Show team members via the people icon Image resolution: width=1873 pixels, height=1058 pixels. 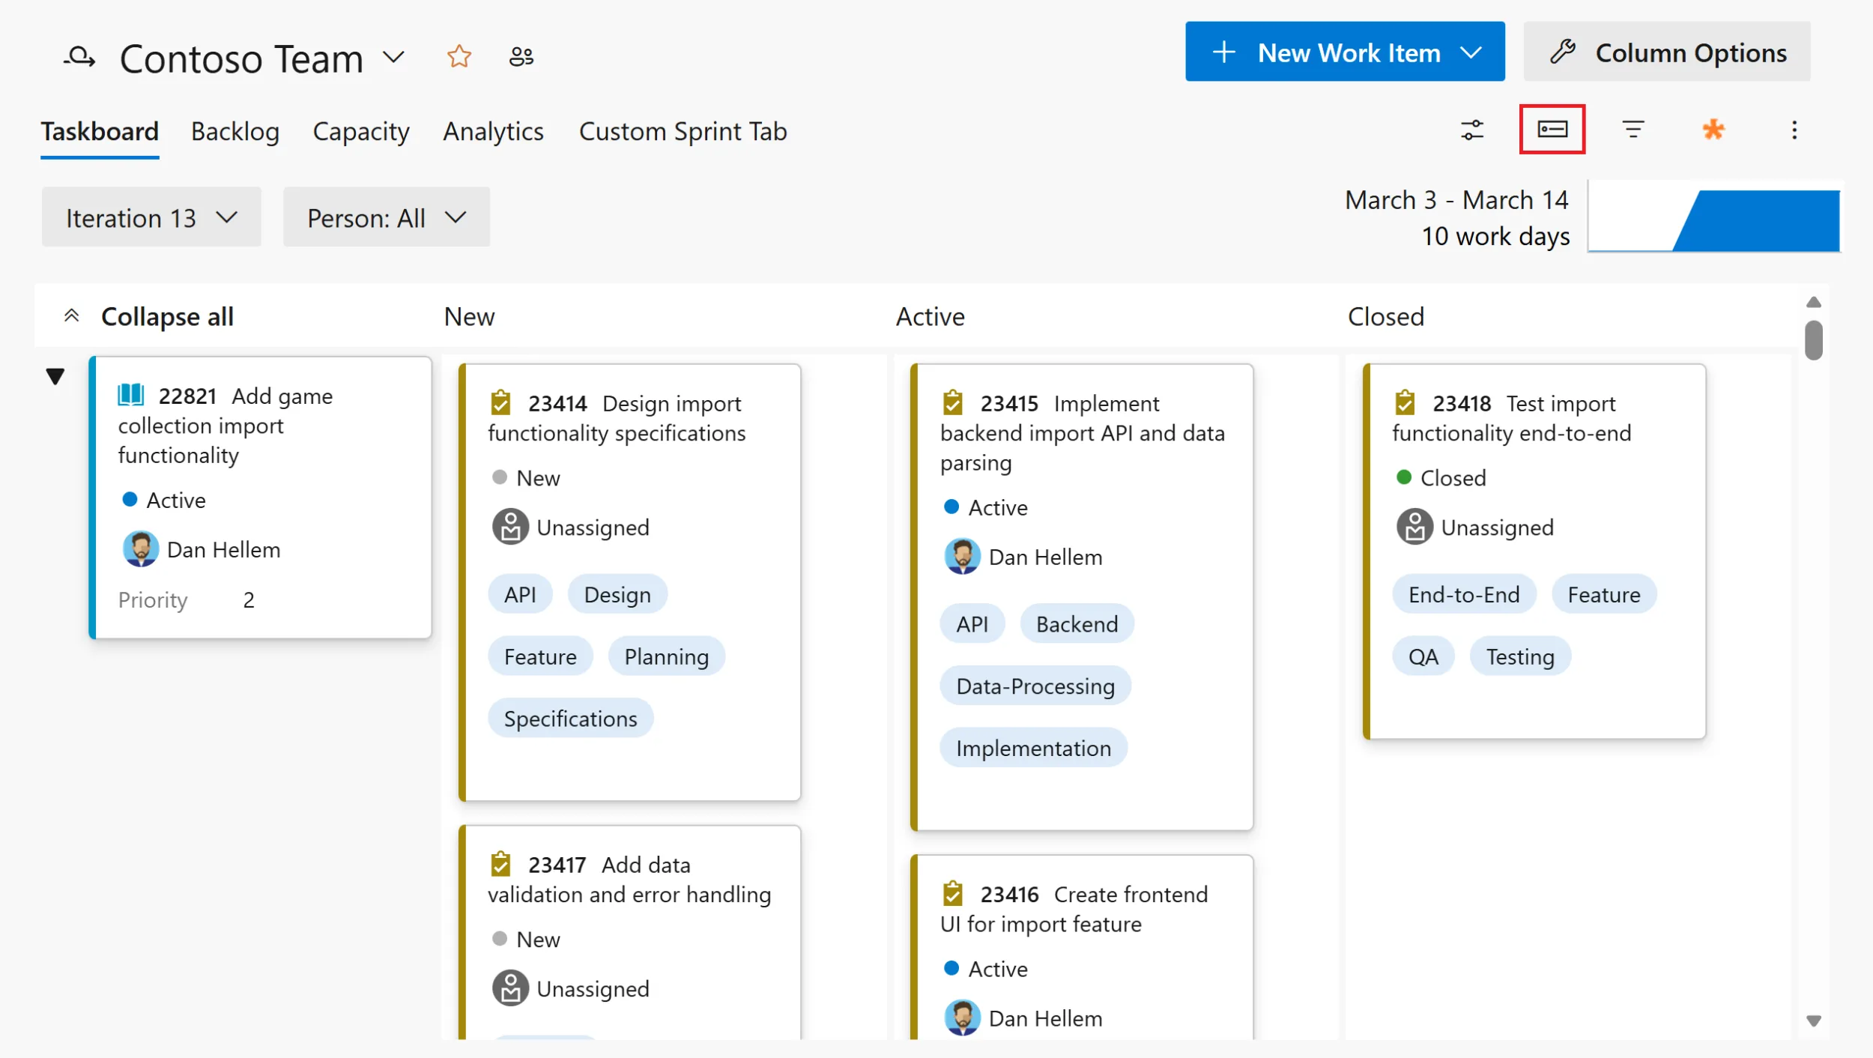point(521,55)
